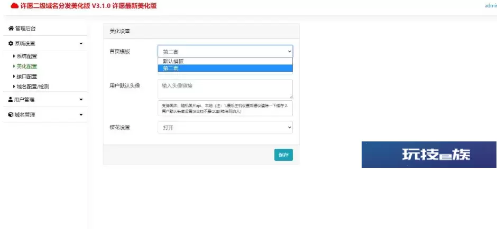Click the 樱花设置 label text
497x229 pixels.
[x=120, y=128]
